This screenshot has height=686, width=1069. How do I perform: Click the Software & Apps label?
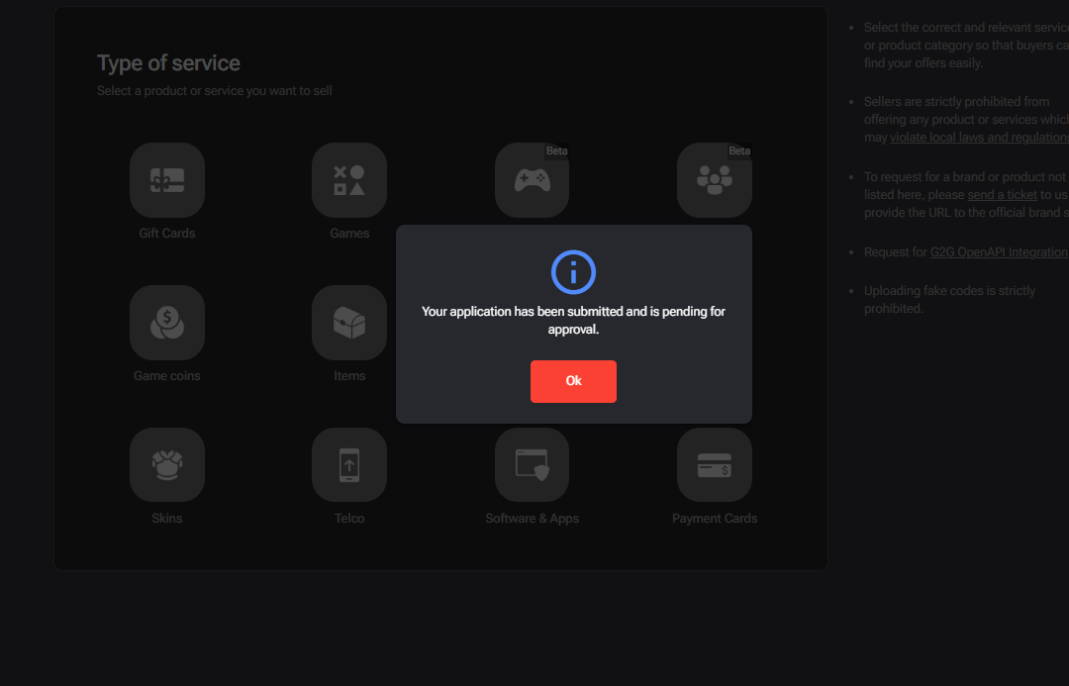pyautogui.click(x=532, y=519)
